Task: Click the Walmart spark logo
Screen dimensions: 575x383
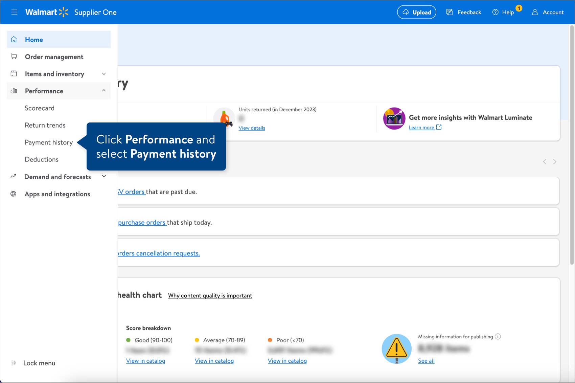Action: pos(64,11)
